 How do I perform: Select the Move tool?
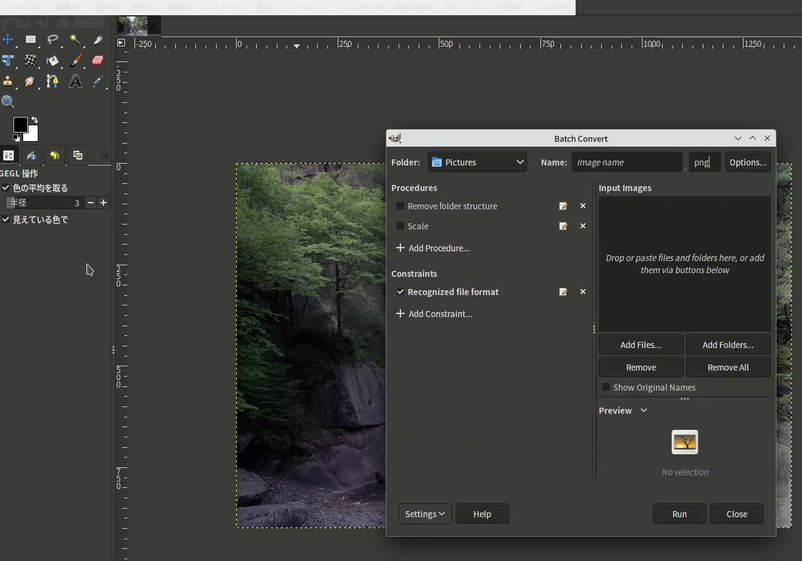pyautogui.click(x=9, y=40)
